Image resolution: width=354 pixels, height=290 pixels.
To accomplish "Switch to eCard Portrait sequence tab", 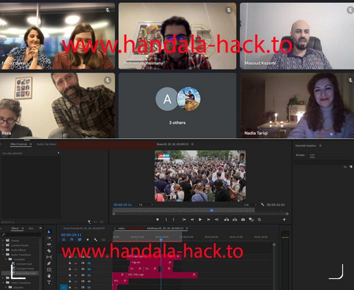I will [84, 228].
